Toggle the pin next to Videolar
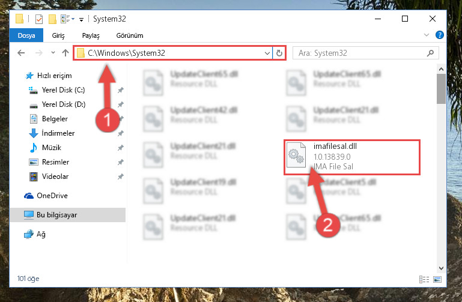Screen dimensions: 462x302 (121, 177)
